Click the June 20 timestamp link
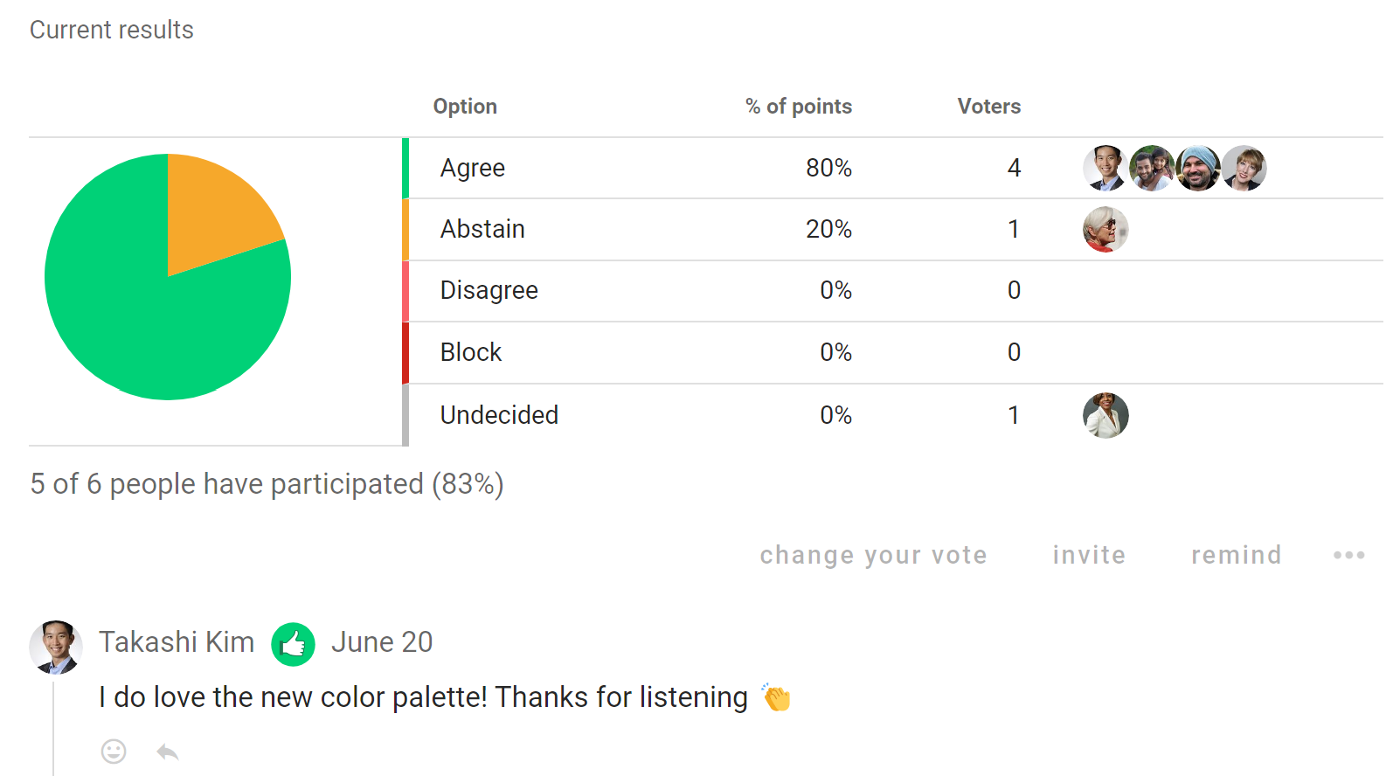 382,642
